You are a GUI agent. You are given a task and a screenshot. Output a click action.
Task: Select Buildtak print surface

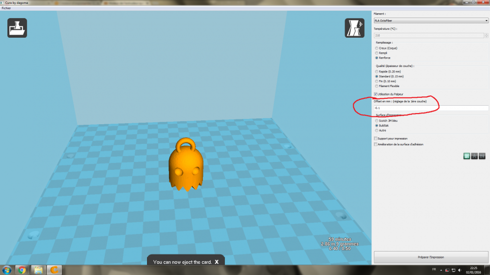pos(376,125)
